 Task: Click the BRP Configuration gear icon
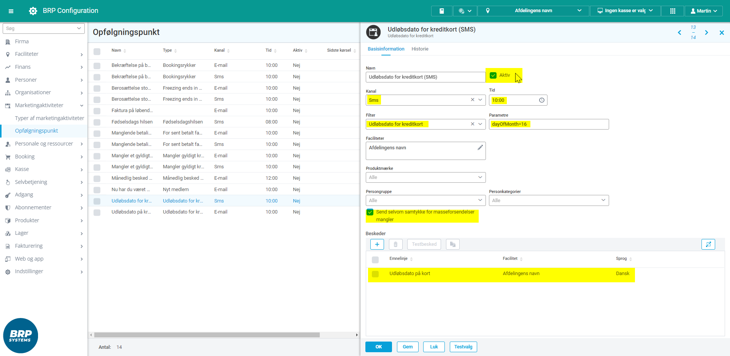click(x=33, y=11)
